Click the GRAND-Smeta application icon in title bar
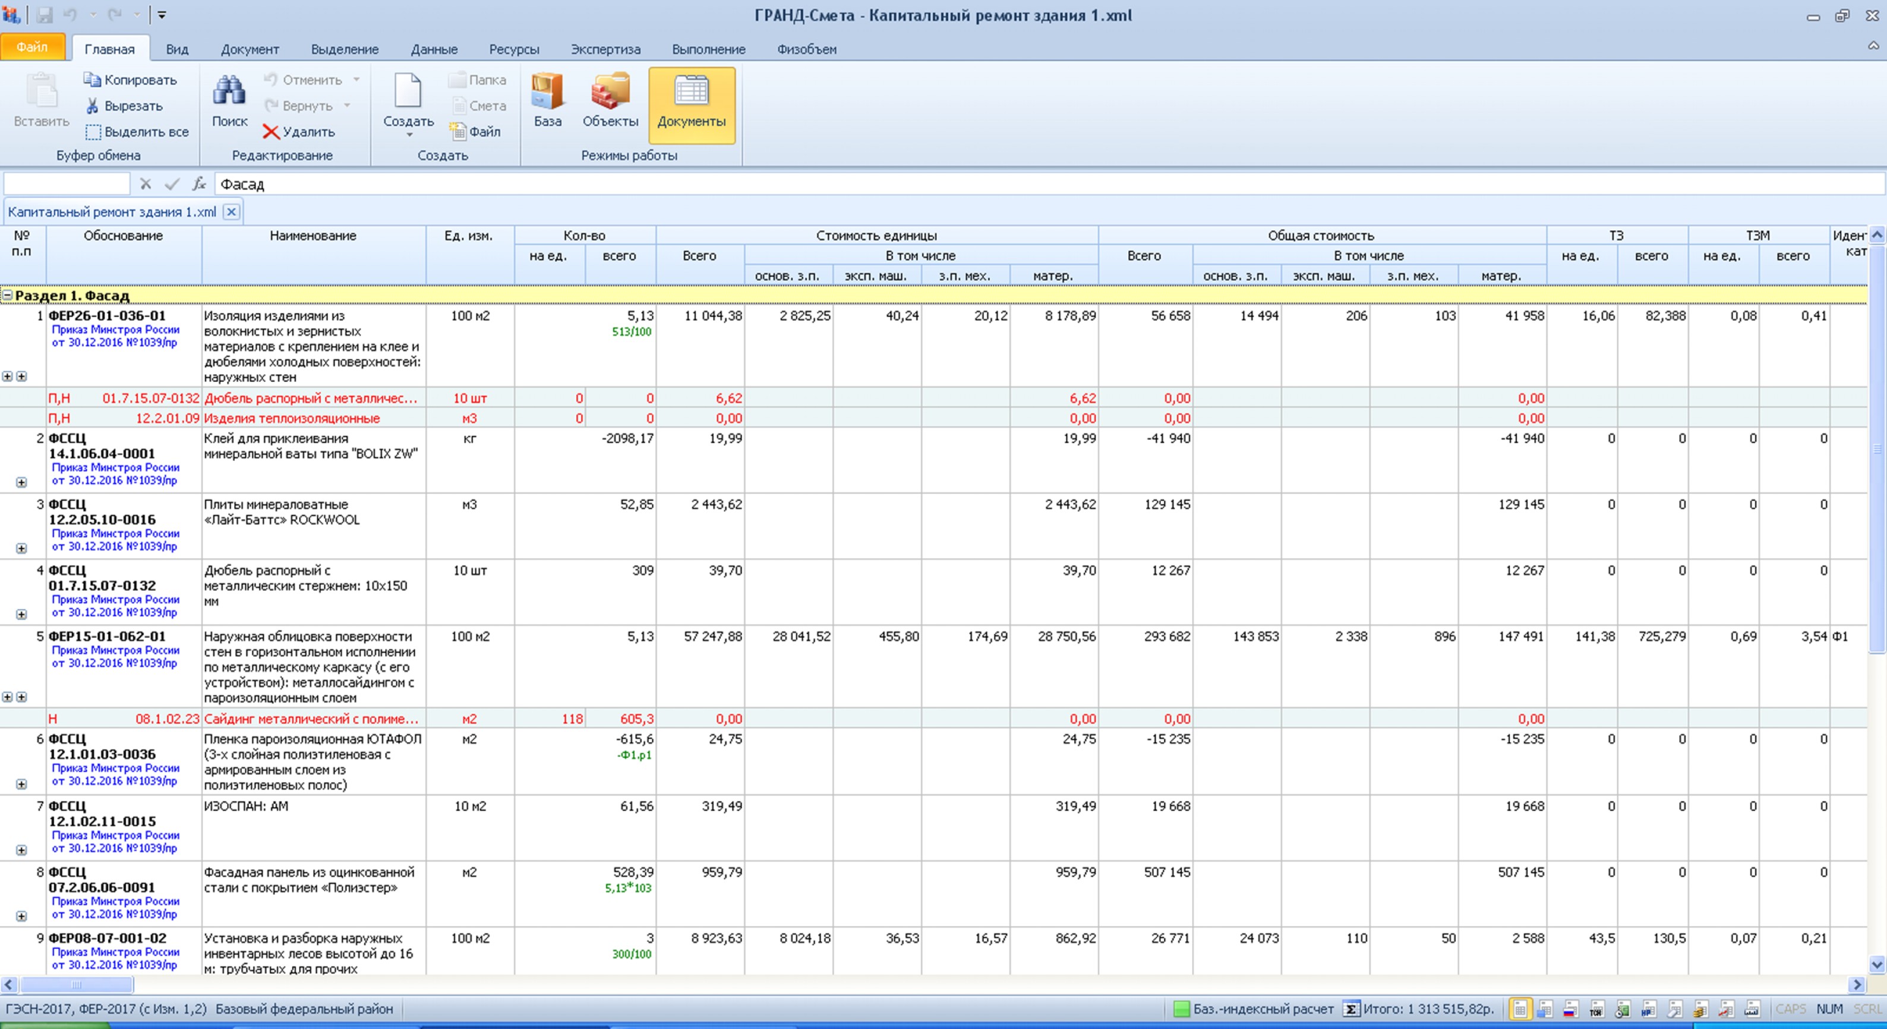Viewport: 1887px width, 1029px height. click(10, 14)
